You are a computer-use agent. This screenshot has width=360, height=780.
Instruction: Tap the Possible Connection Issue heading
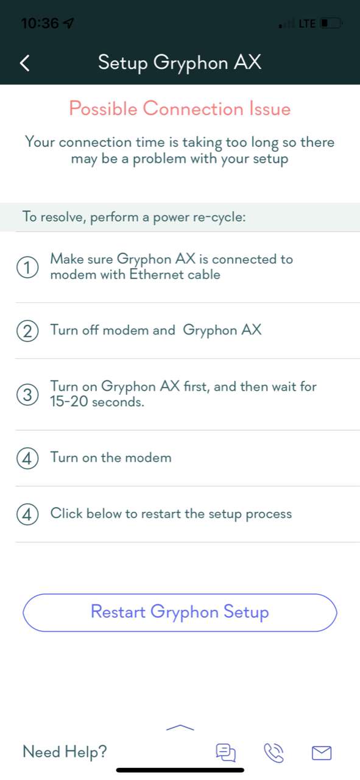pyautogui.click(x=180, y=108)
